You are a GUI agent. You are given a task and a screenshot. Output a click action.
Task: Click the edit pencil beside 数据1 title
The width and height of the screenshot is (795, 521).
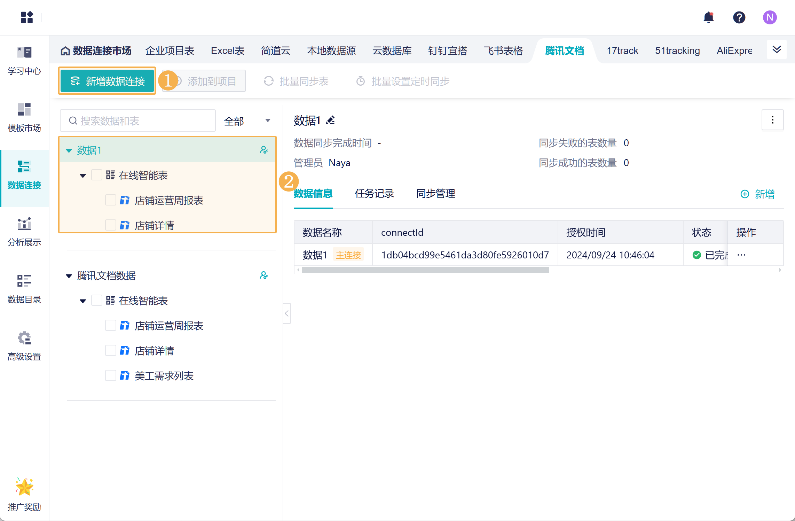(x=331, y=120)
